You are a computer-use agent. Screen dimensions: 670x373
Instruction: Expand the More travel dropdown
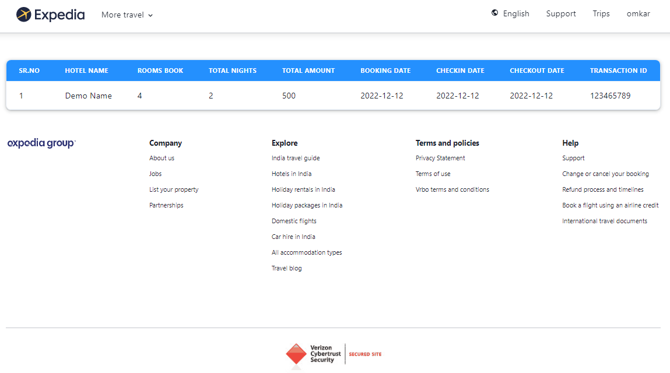[127, 15]
